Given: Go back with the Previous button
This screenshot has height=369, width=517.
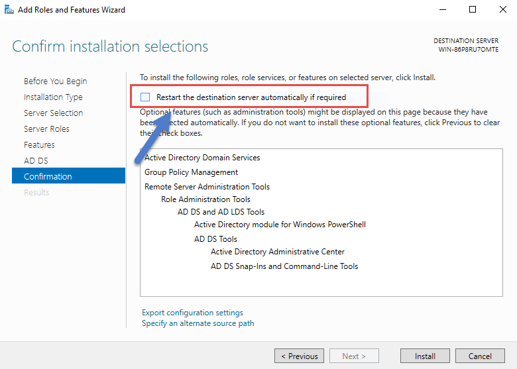Looking at the screenshot, I should (299, 356).
